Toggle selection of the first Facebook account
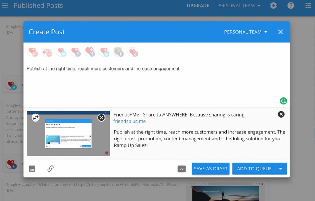Image resolution: width=315 pixels, height=201 pixels. (x=75, y=52)
